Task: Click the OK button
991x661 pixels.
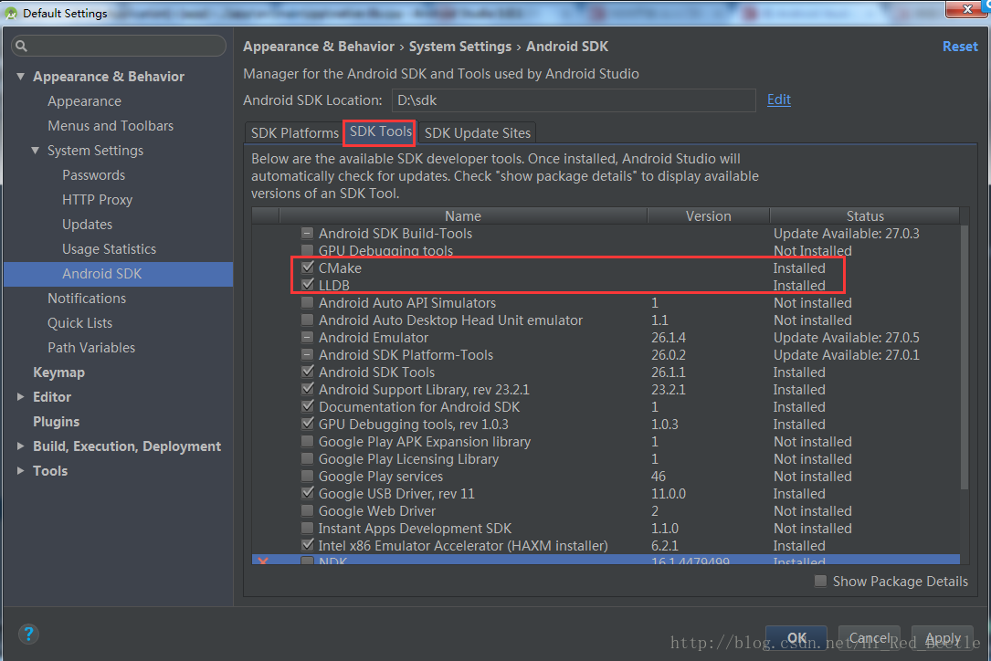Action: click(796, 638)
